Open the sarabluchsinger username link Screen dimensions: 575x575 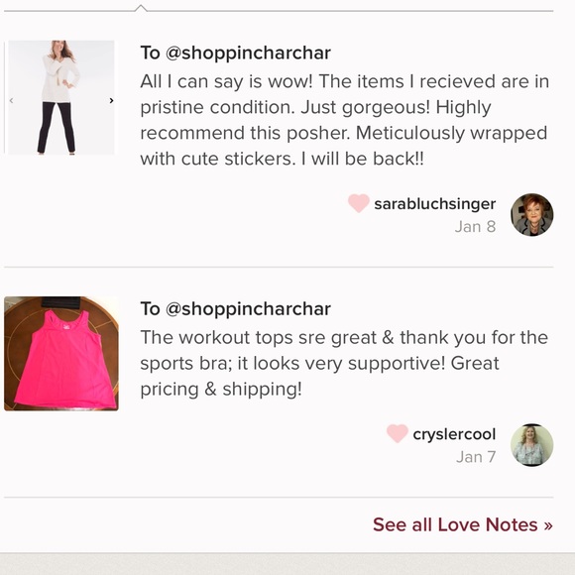435,204
